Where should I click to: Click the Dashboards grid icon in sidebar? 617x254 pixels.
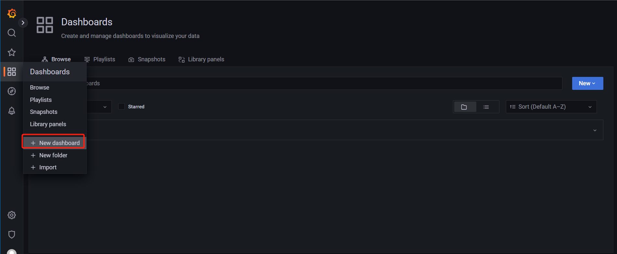12,72
